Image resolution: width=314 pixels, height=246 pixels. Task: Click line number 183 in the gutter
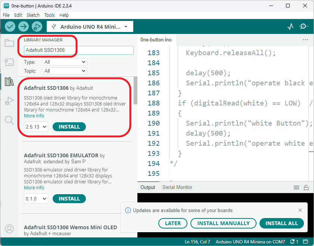[x=153, y=53]
